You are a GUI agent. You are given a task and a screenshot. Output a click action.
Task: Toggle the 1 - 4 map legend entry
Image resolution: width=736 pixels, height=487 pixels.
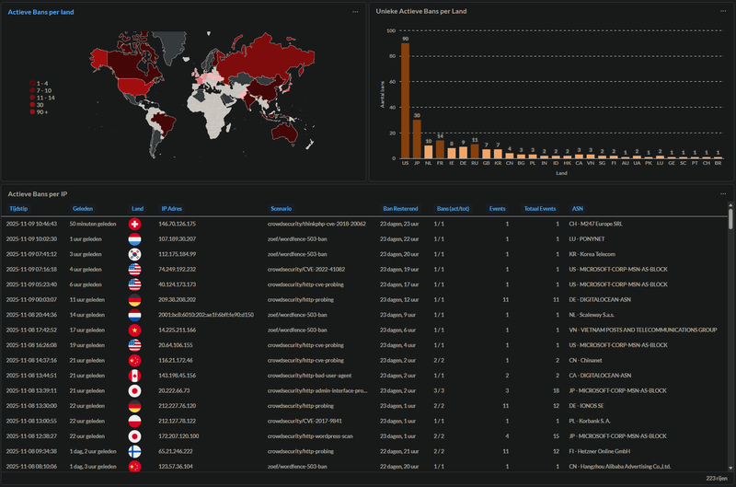[x=39, y=83]
